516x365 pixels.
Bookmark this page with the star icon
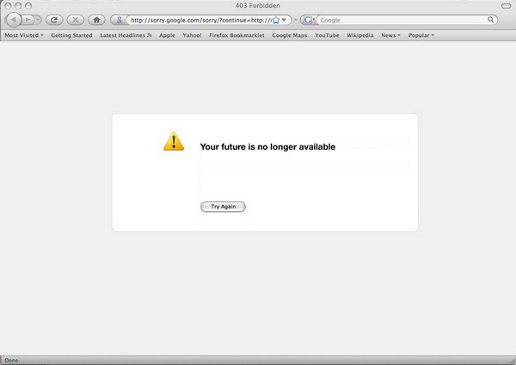point(276,20)
